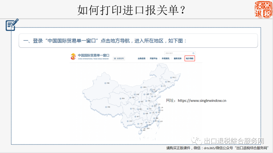Choose the 台湾 marker on the map
The image size is (273, 153).
158,122
